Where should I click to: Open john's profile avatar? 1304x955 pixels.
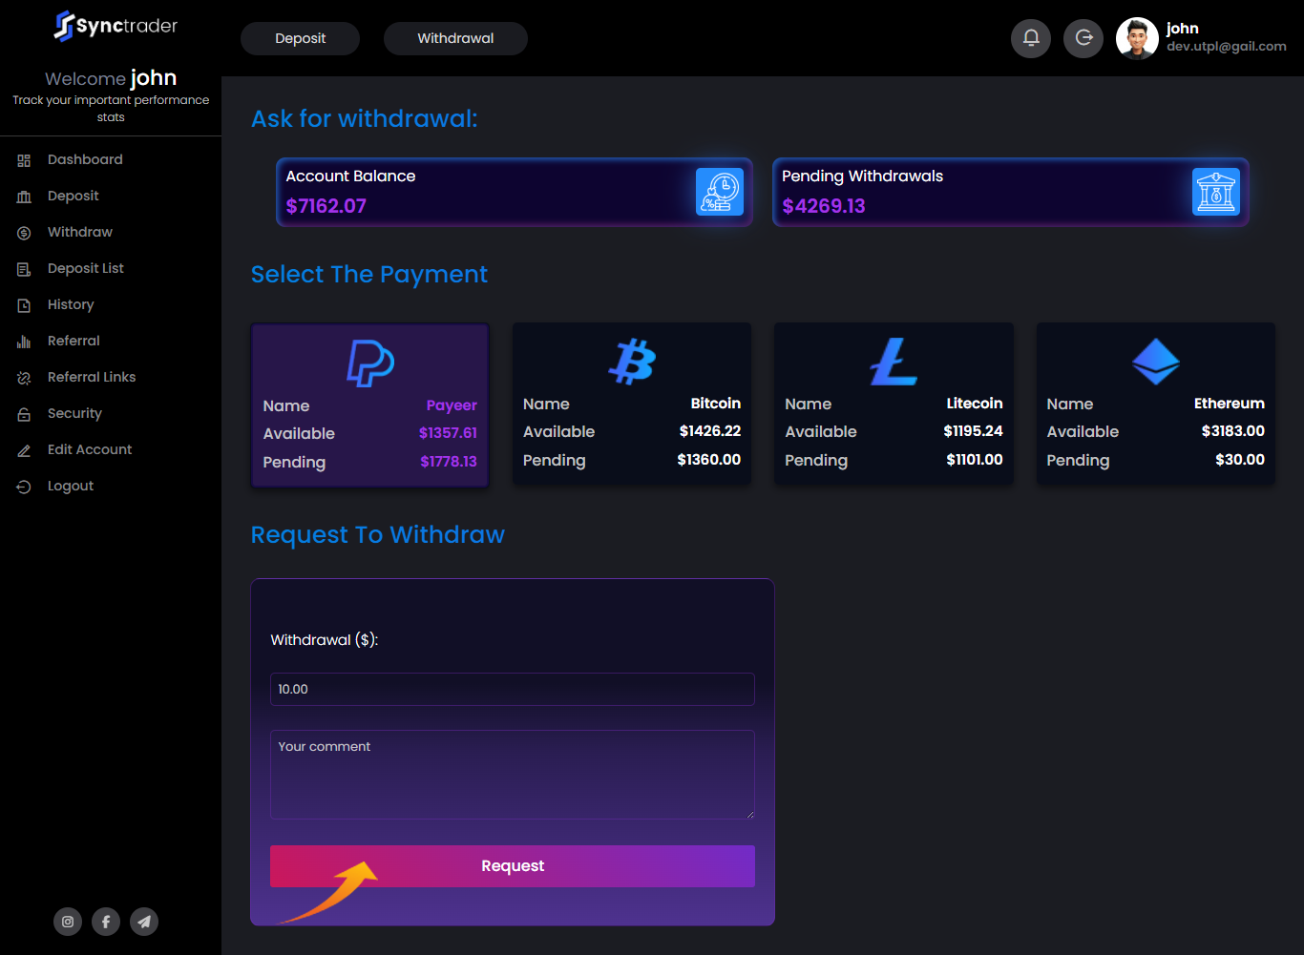(x=1137, y=39)
